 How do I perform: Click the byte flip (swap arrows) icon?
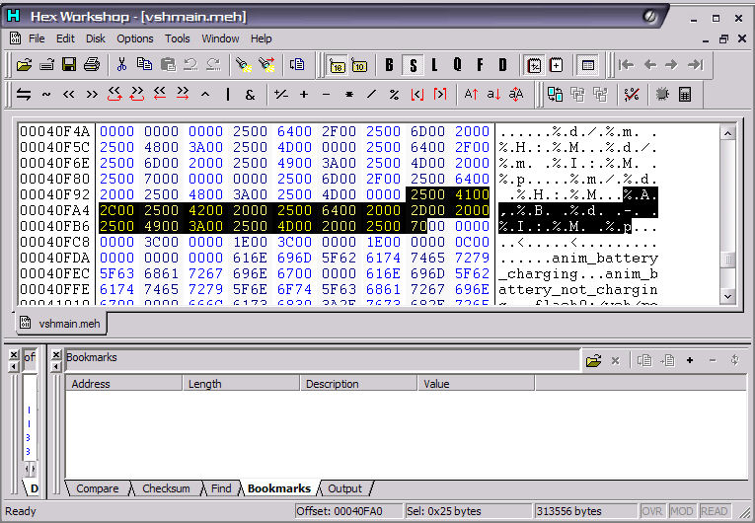pos(24,95)
